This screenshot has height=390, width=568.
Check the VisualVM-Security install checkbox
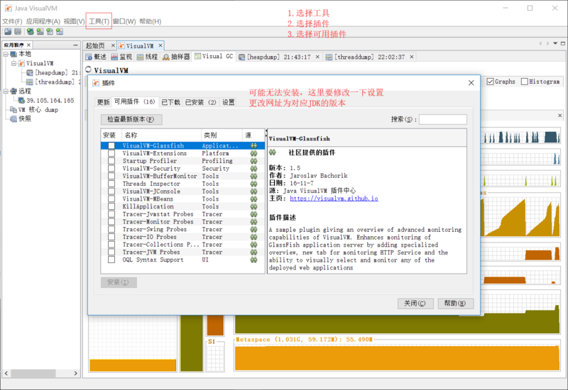pos(111,168)
